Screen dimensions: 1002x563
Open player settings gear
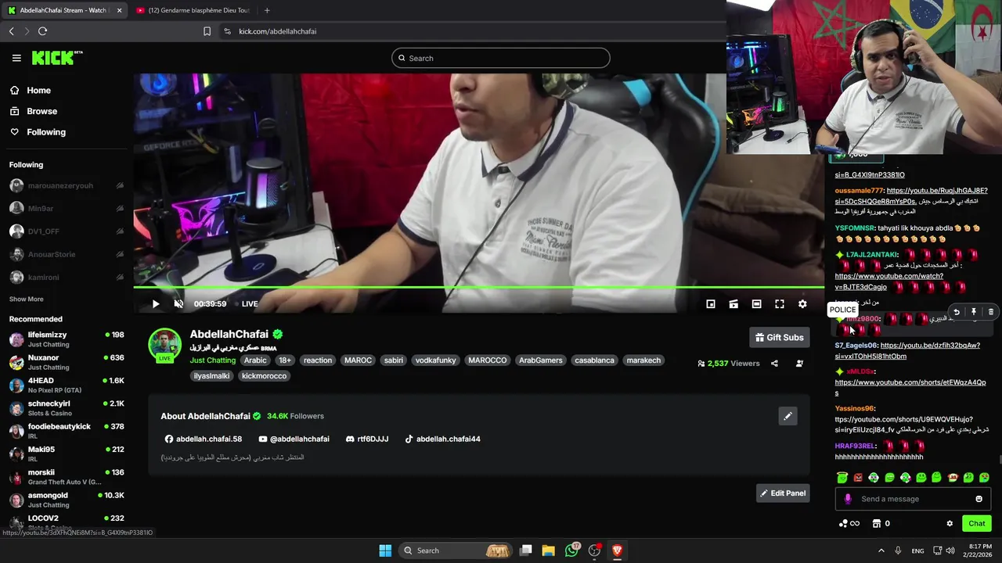[802, 304]
